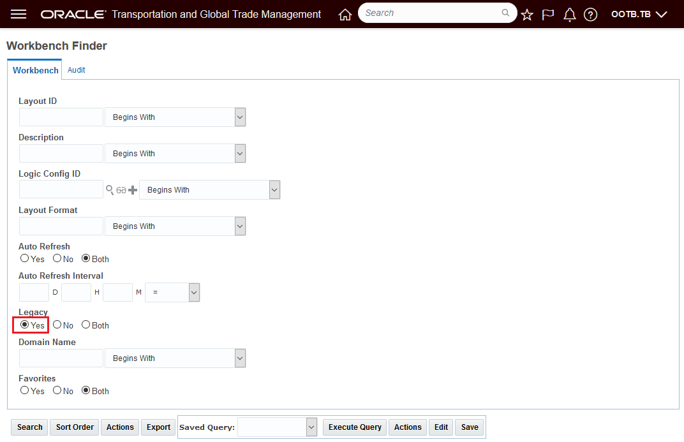
Task: Open Favorites star icon
Action: click(x=527, y=15)
